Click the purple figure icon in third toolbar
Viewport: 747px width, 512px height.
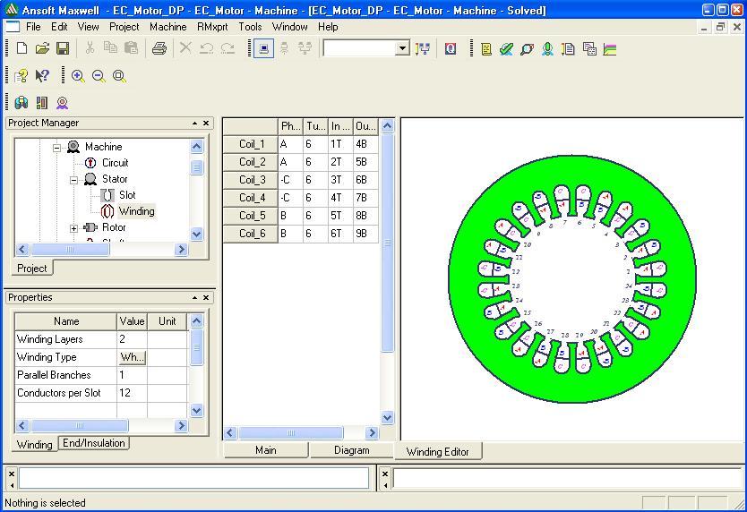[63, 102]
